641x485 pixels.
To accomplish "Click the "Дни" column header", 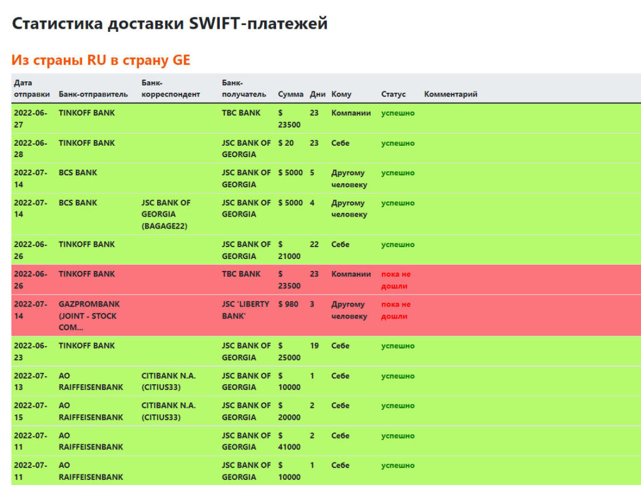I will coord(317,94).
